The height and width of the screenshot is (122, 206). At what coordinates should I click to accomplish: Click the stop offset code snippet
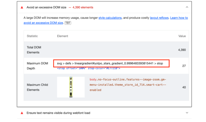[x=89, y=68]
